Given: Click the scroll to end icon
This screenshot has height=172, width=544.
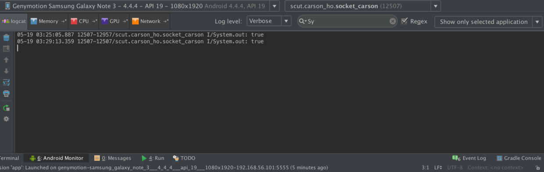Looking at the screenshot, I should (x=6, y=49).
